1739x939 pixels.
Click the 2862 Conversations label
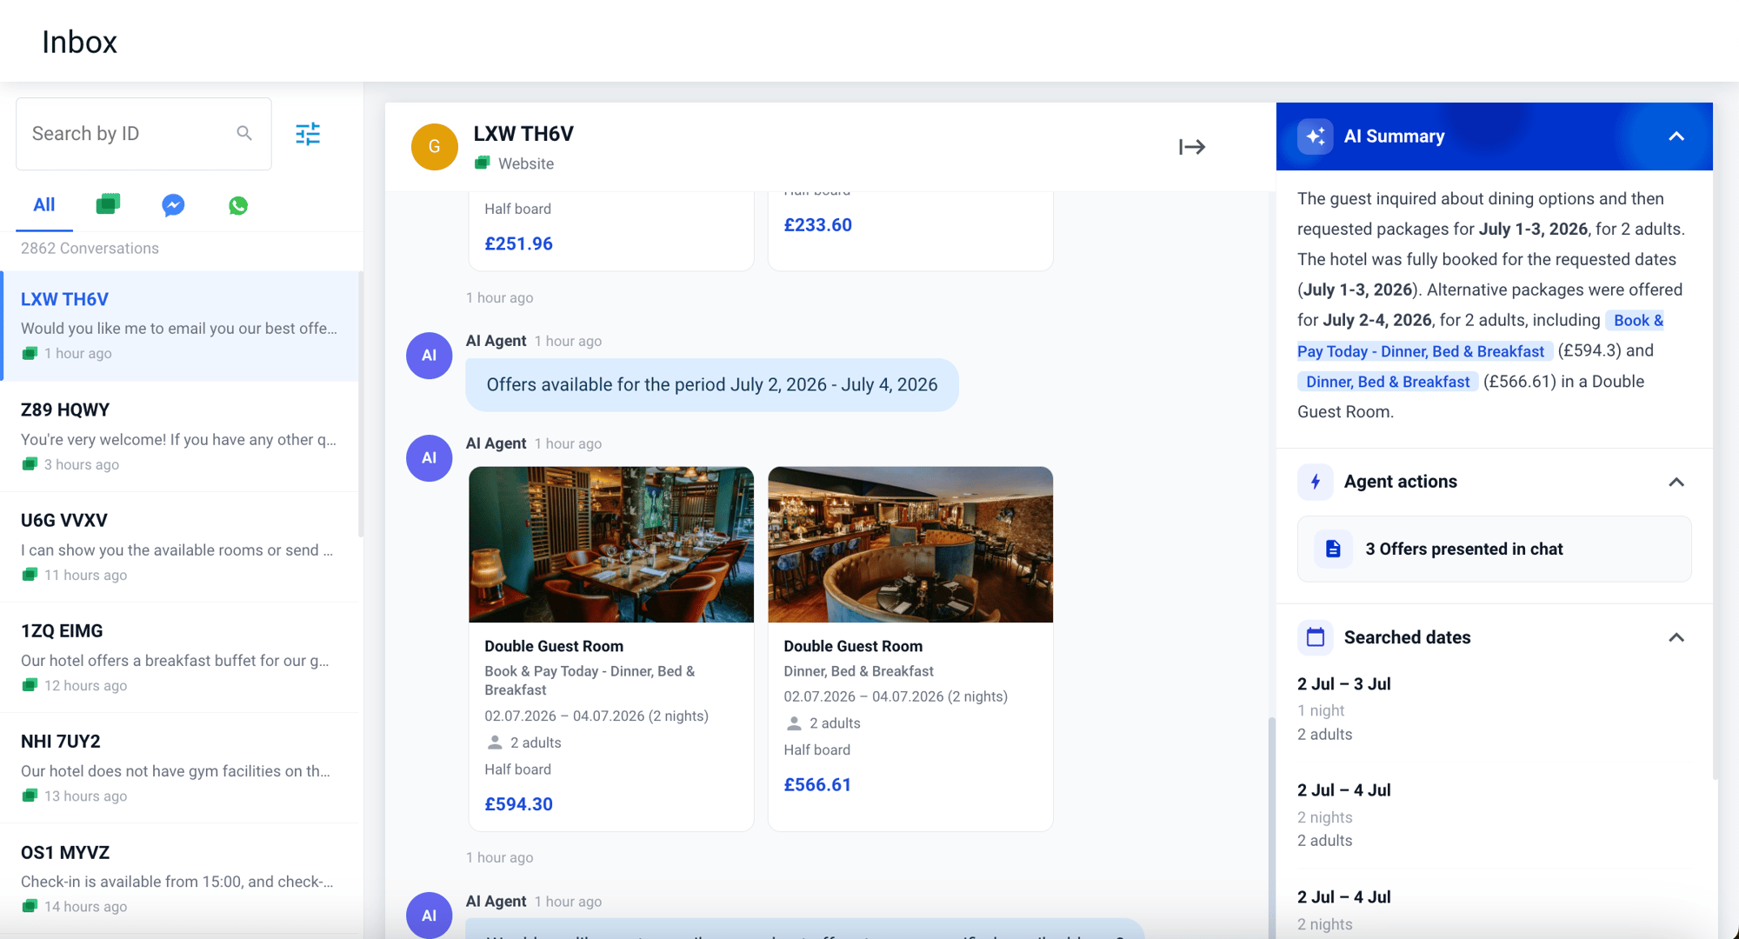pyautogui.click(x=90, y=248)
